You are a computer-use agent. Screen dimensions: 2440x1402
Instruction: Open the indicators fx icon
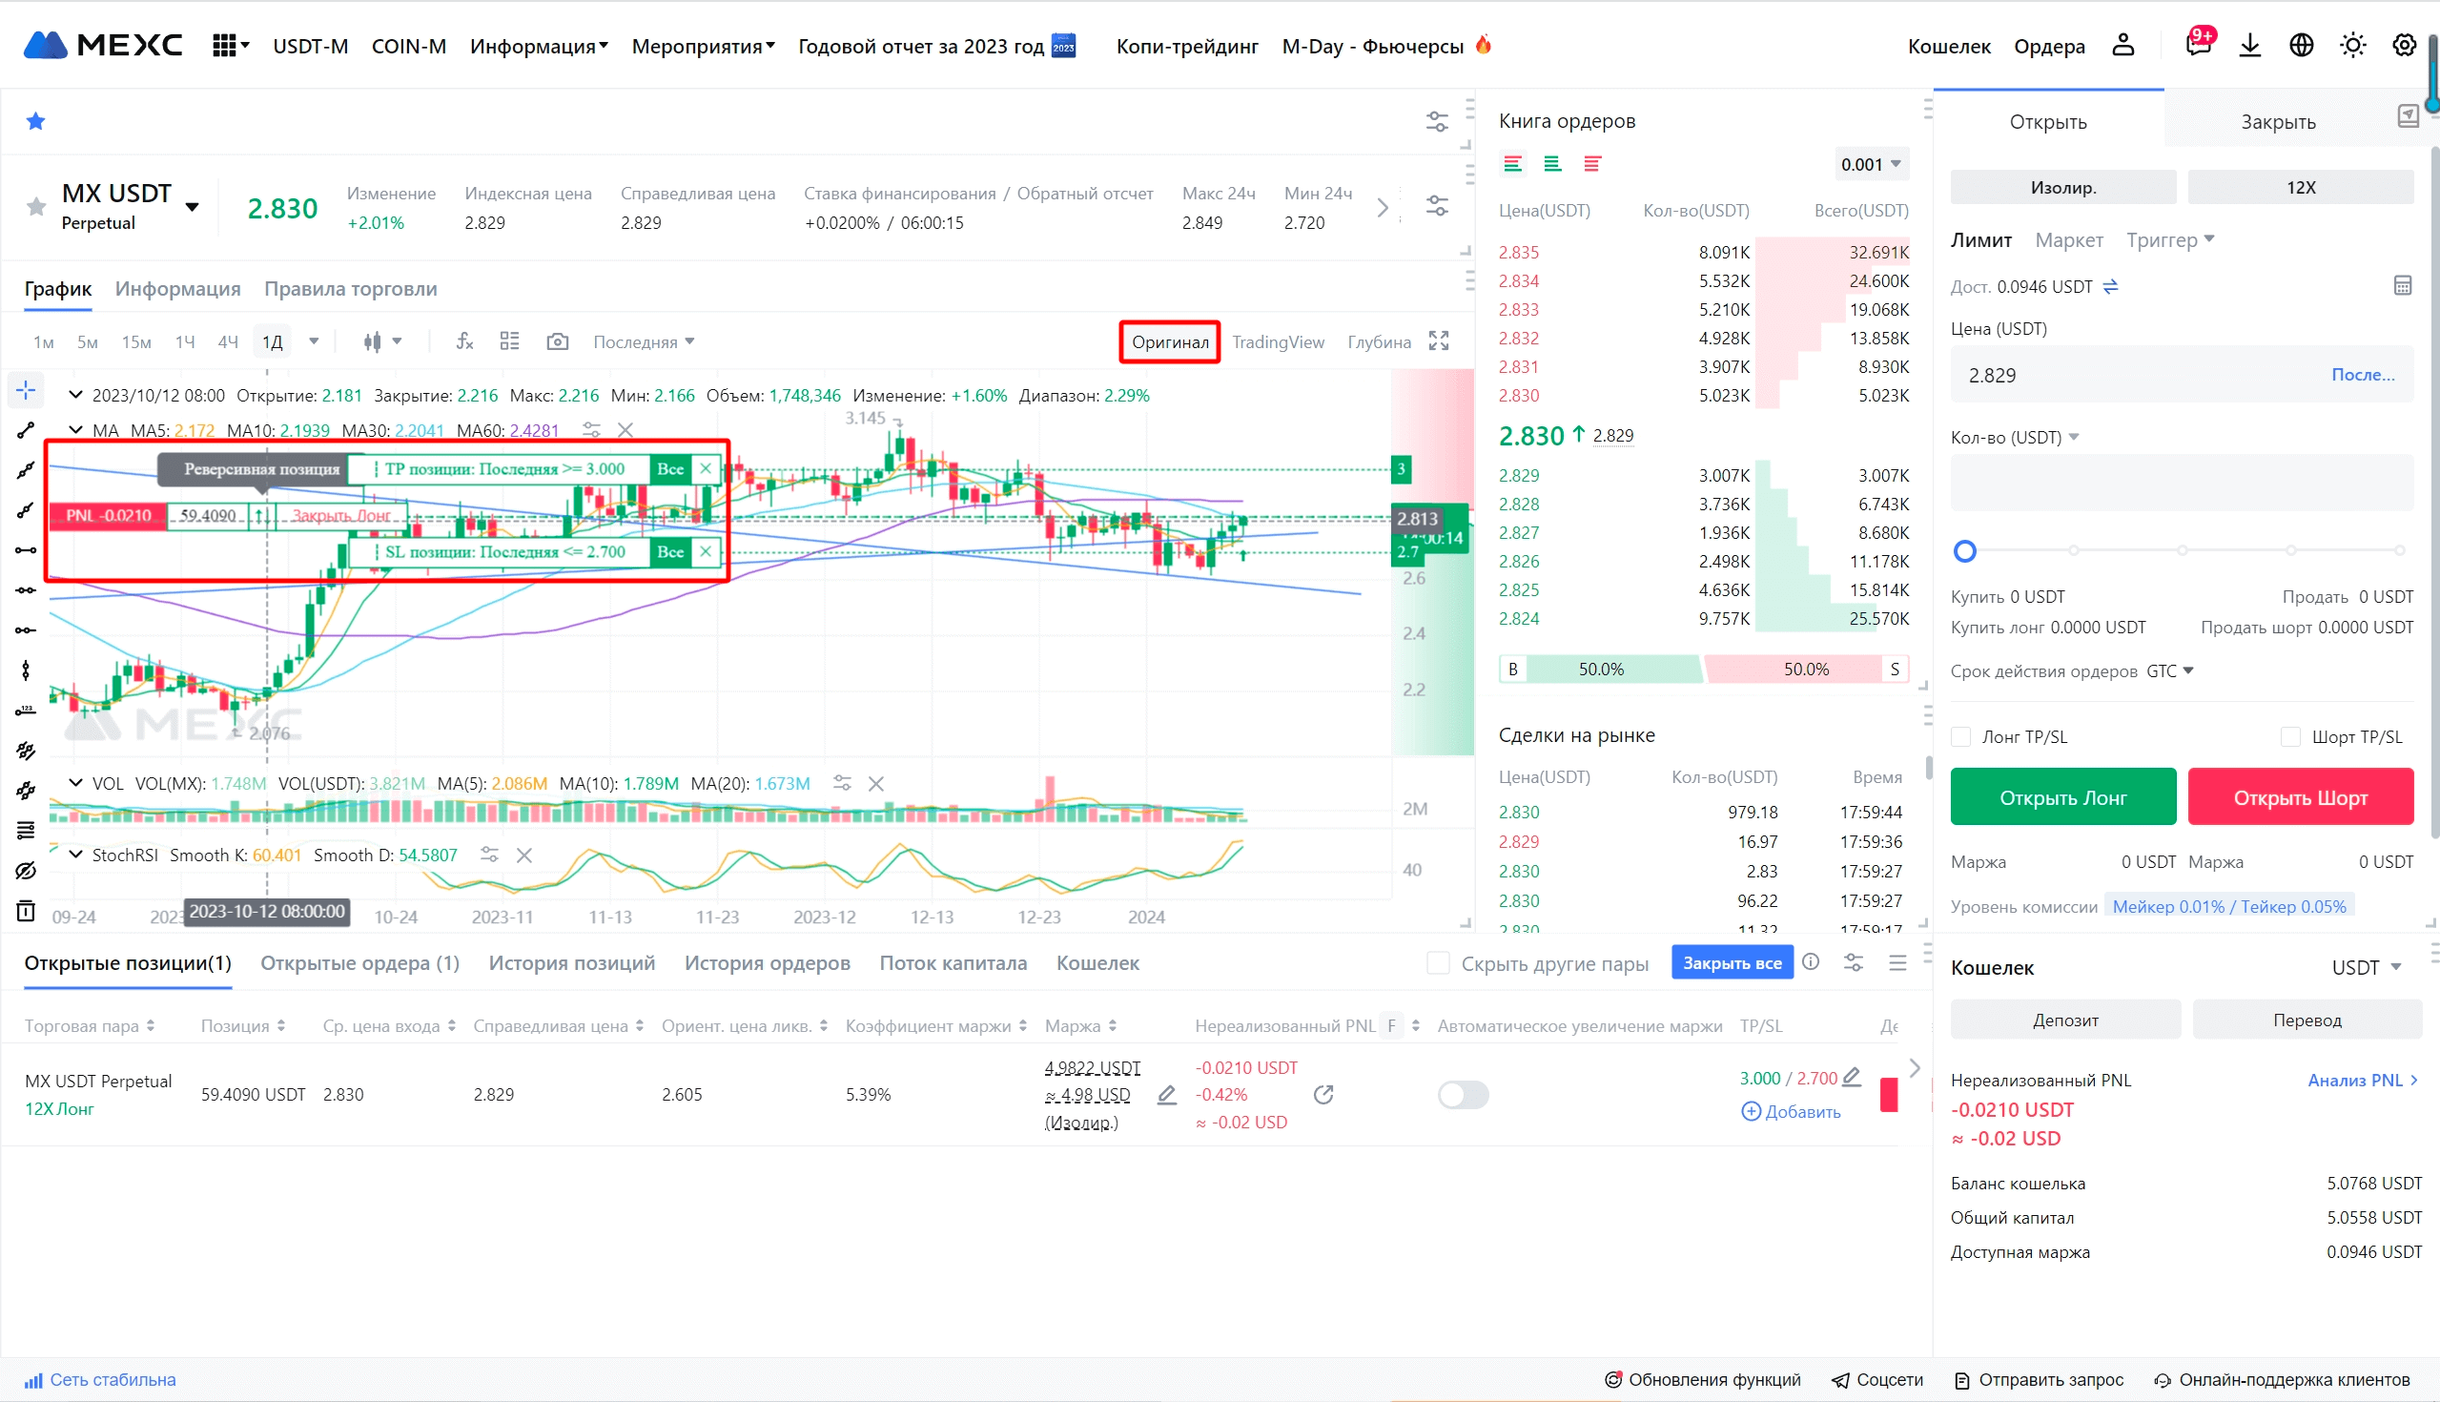[x=465, y=341]
